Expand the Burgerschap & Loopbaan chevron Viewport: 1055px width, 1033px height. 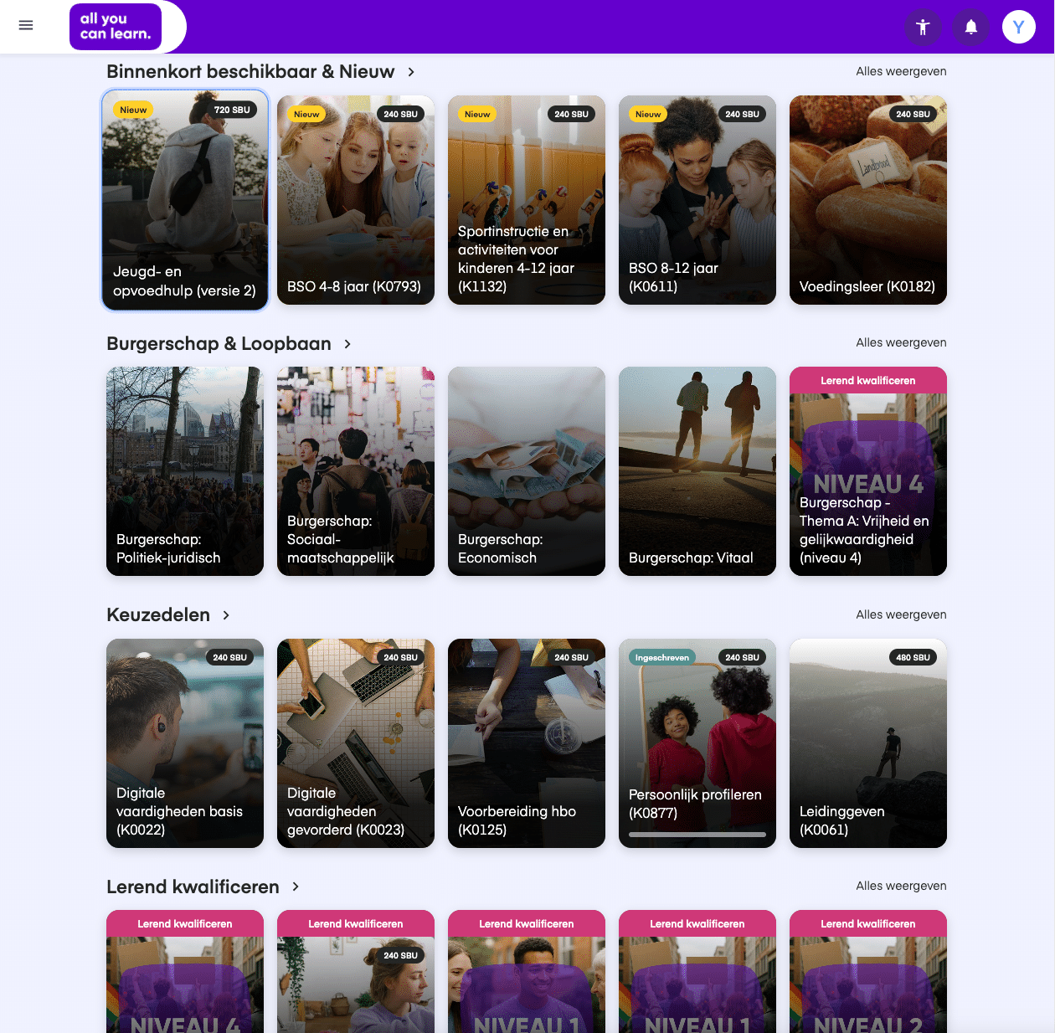coord(347,344)
